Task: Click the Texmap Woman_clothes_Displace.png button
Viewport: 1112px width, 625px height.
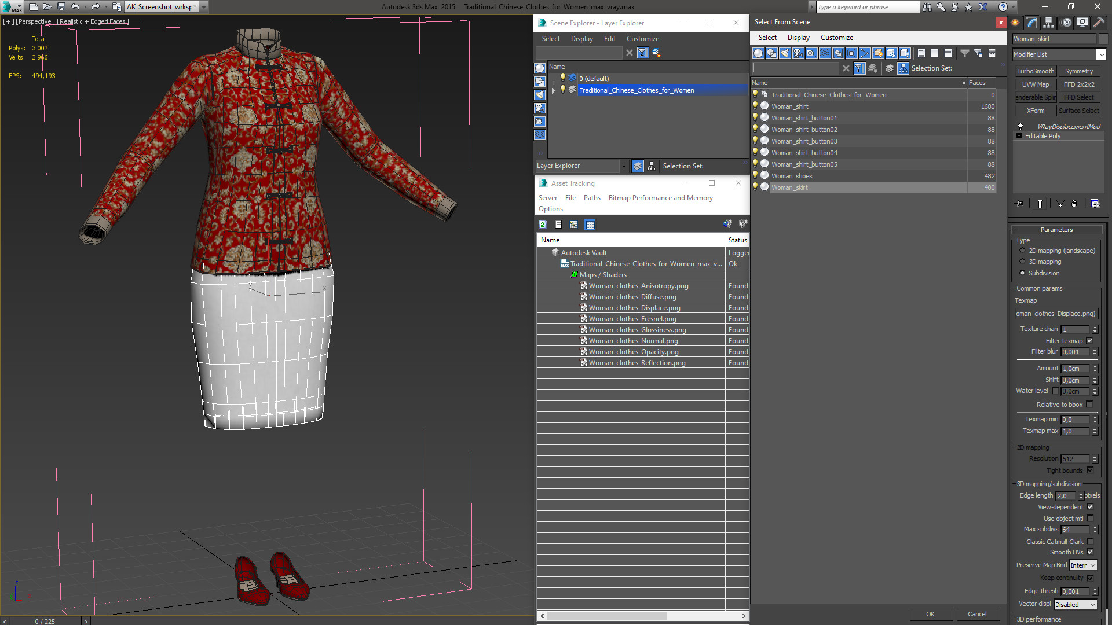Action: coord(1056,314)
